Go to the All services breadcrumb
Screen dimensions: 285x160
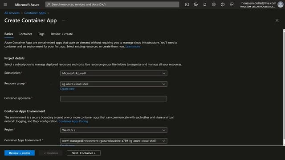(12, 13)
